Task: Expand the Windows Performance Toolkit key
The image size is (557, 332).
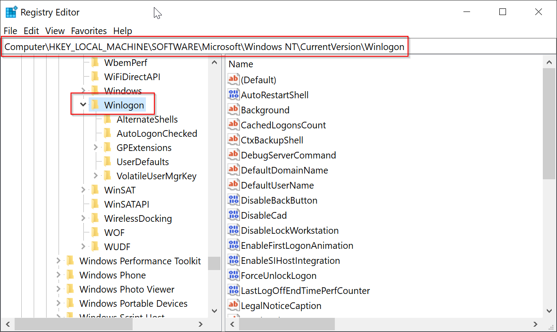Action: click(58, 261)
